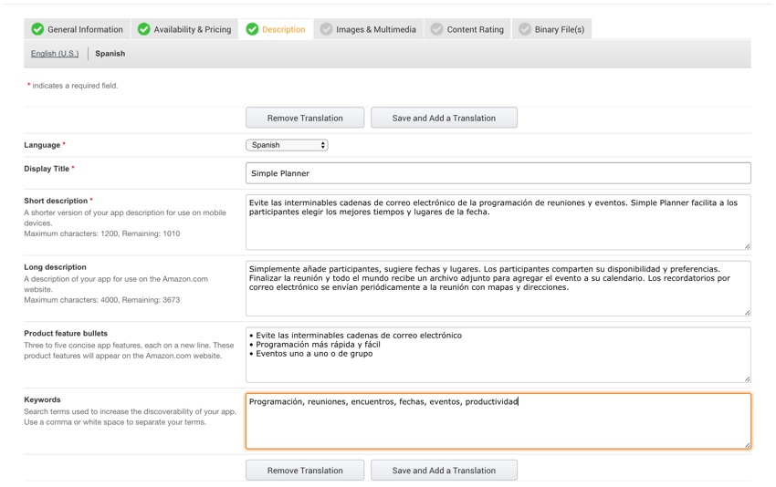Click 'Maximum characters: 4000, Remaining: 3673' text

click(x=102, y=300)
